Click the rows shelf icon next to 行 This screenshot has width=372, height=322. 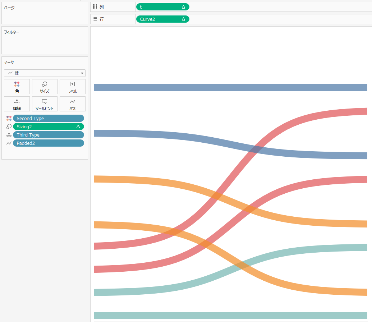[95, 19]
